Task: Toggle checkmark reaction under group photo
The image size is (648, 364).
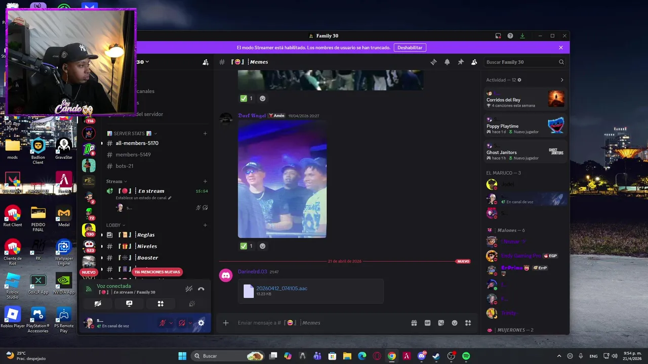Action: [x=246, y=246]
